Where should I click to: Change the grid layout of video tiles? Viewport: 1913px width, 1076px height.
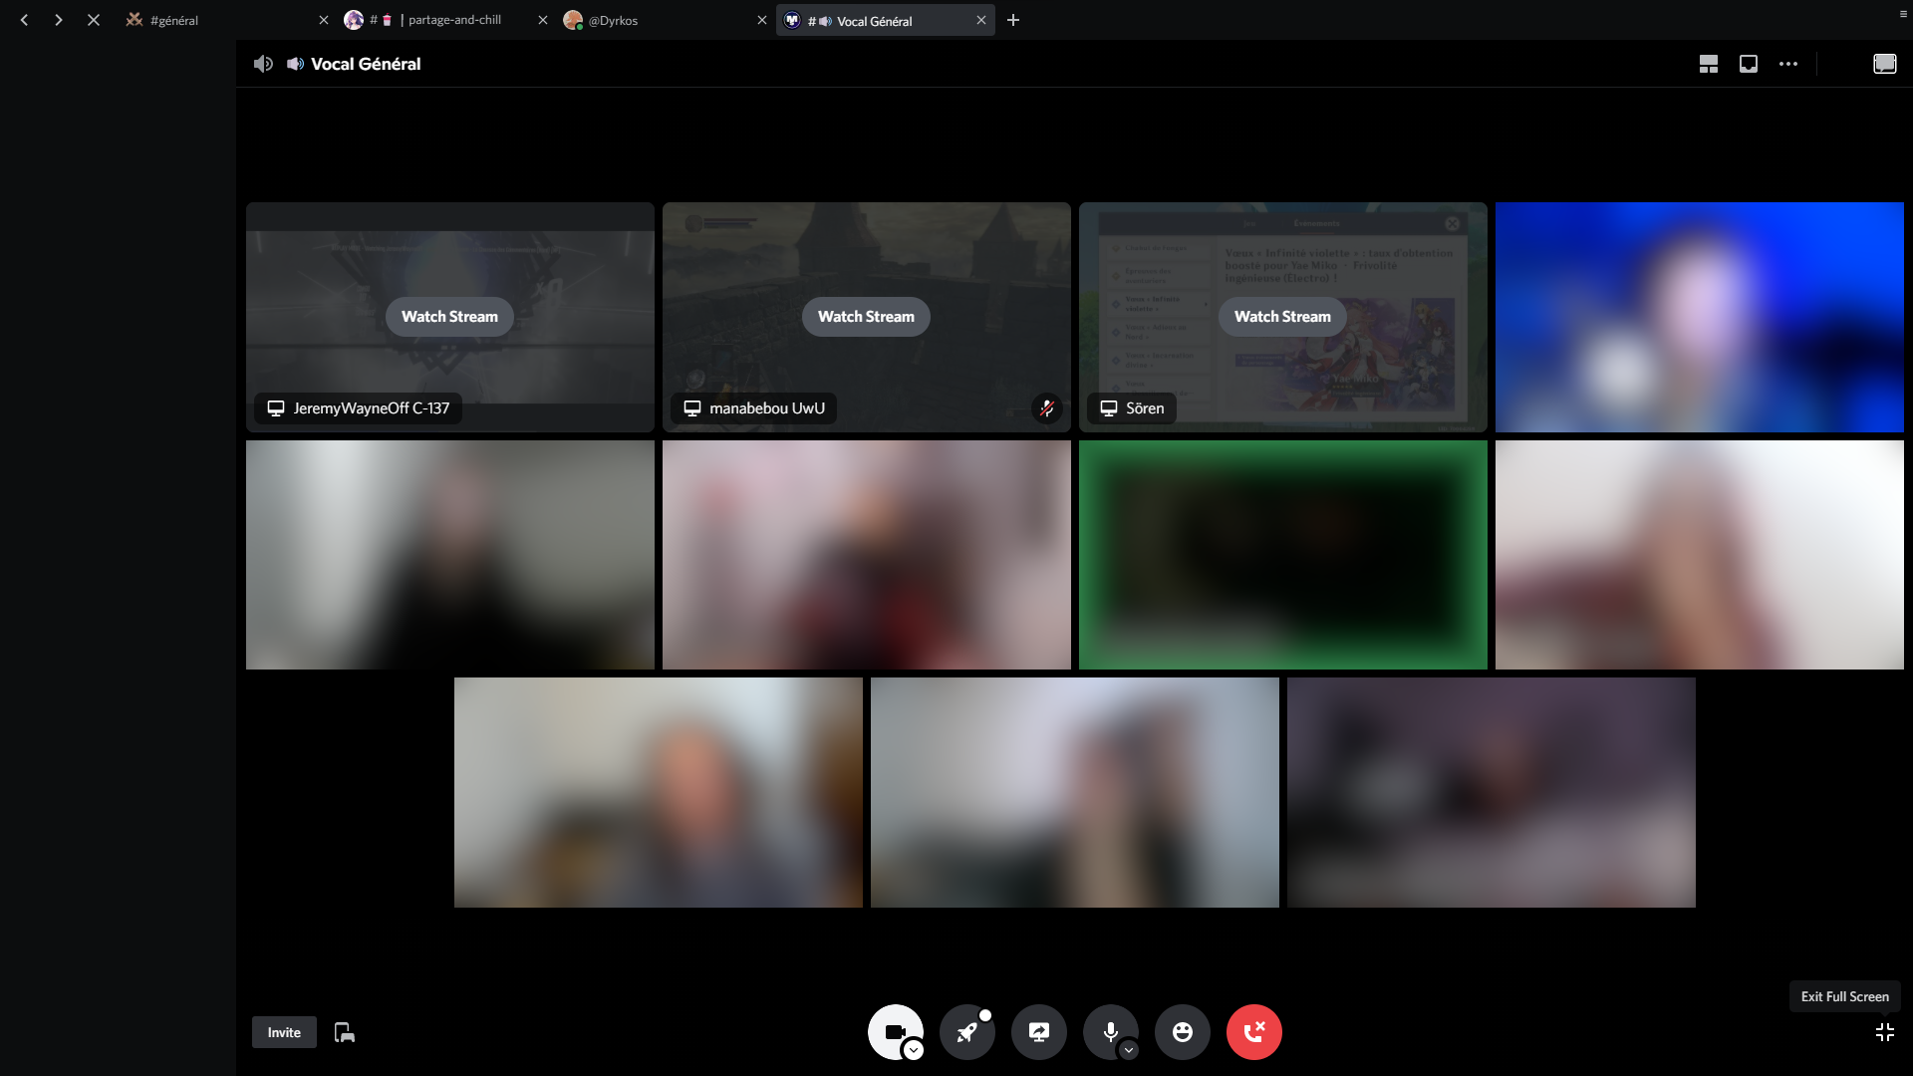click(1707, 63)
